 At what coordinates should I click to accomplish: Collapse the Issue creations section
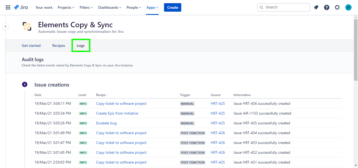25,84
